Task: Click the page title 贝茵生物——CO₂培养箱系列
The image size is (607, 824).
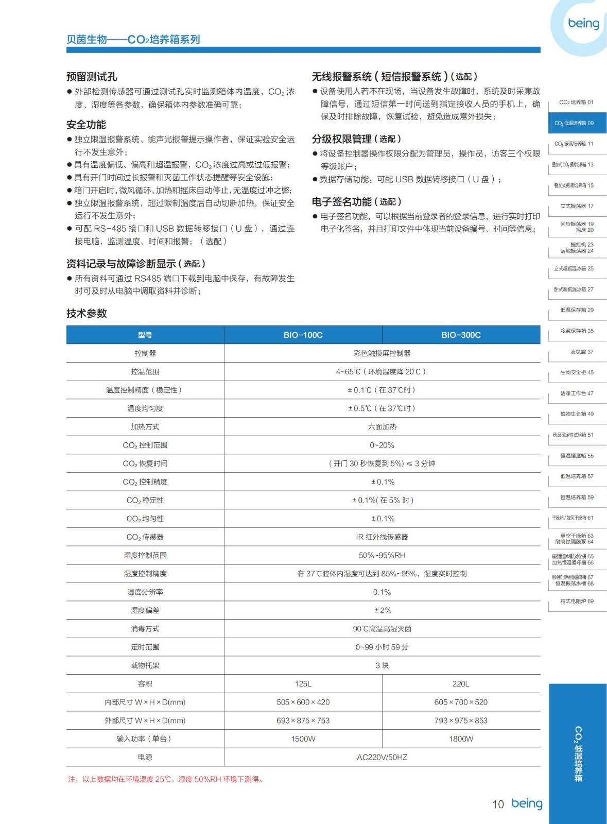Action: click(133, 40)
